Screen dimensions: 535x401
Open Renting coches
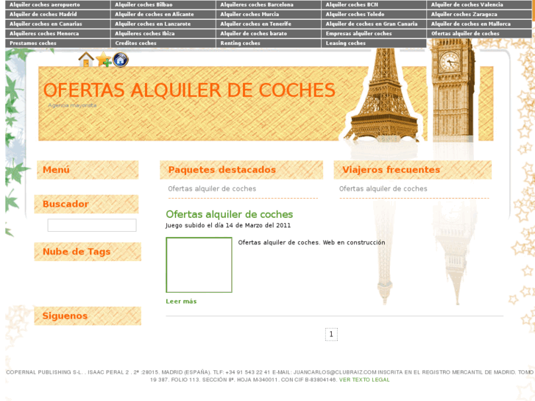click(268, 43)
